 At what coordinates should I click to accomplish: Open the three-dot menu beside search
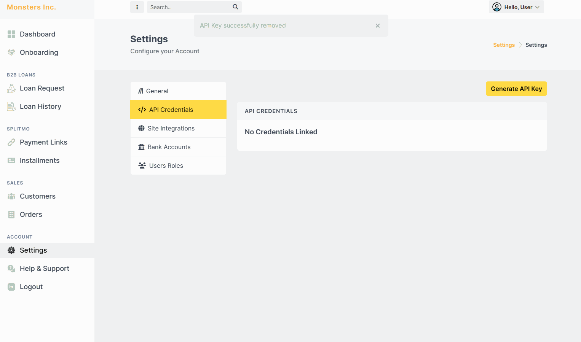[137, 7]
